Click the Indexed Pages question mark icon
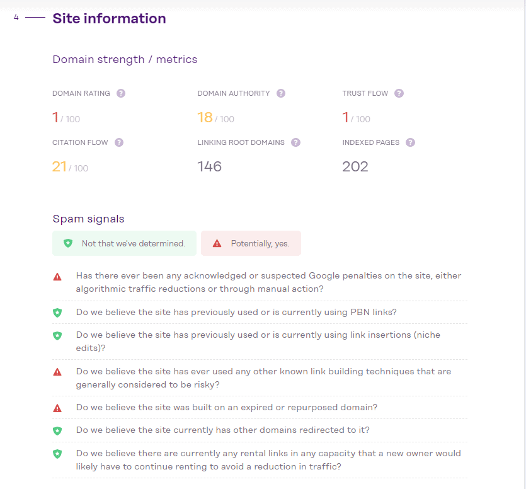The width and height of the screenshot is (526, 489). (410, 142)
